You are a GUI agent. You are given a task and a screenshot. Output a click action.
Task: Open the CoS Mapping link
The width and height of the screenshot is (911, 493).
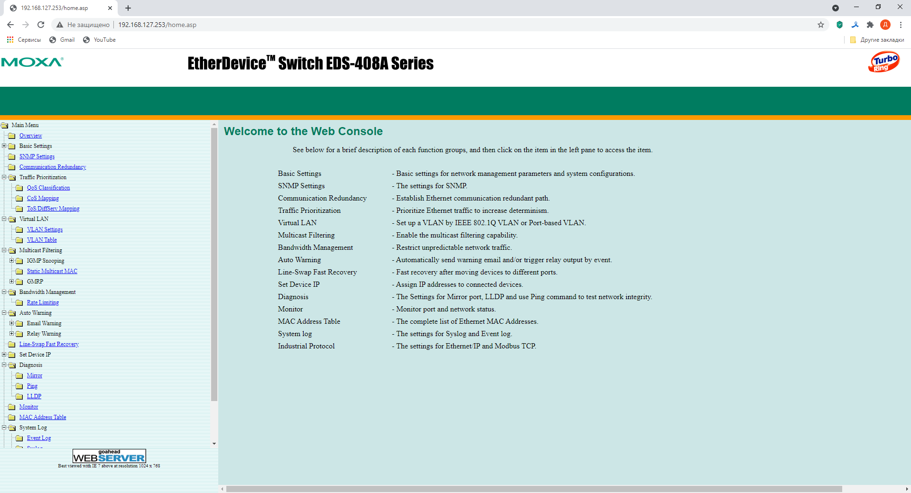[x=43, y=198]
